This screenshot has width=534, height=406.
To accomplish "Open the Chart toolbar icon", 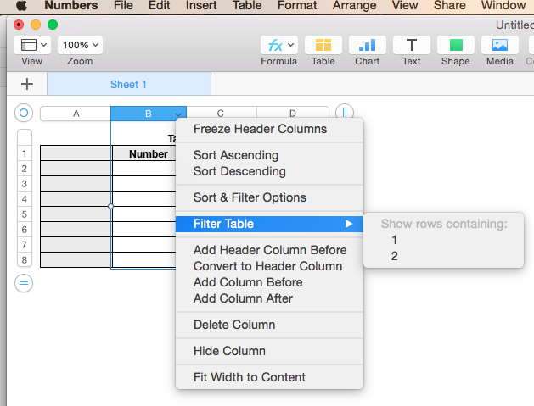I will point(367,45).
